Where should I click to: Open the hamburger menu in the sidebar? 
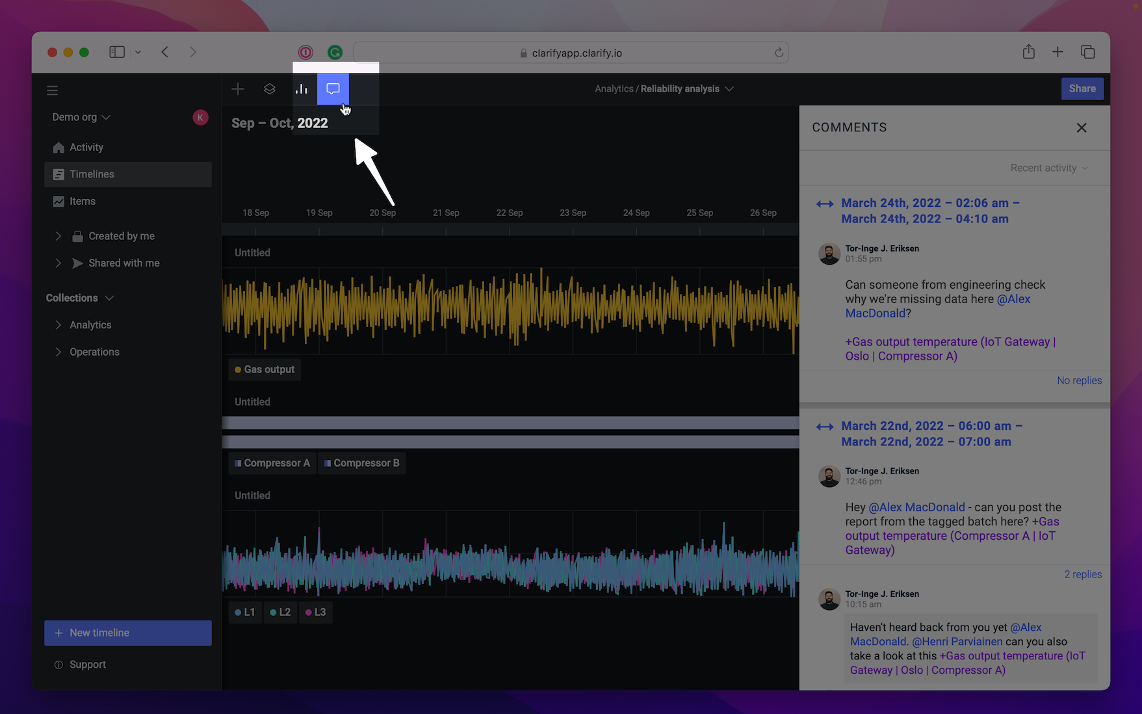point(53,90)
